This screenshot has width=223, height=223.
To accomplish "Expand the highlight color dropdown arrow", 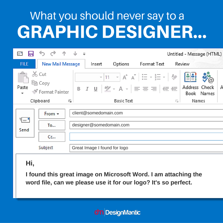I will coord(114,89).
